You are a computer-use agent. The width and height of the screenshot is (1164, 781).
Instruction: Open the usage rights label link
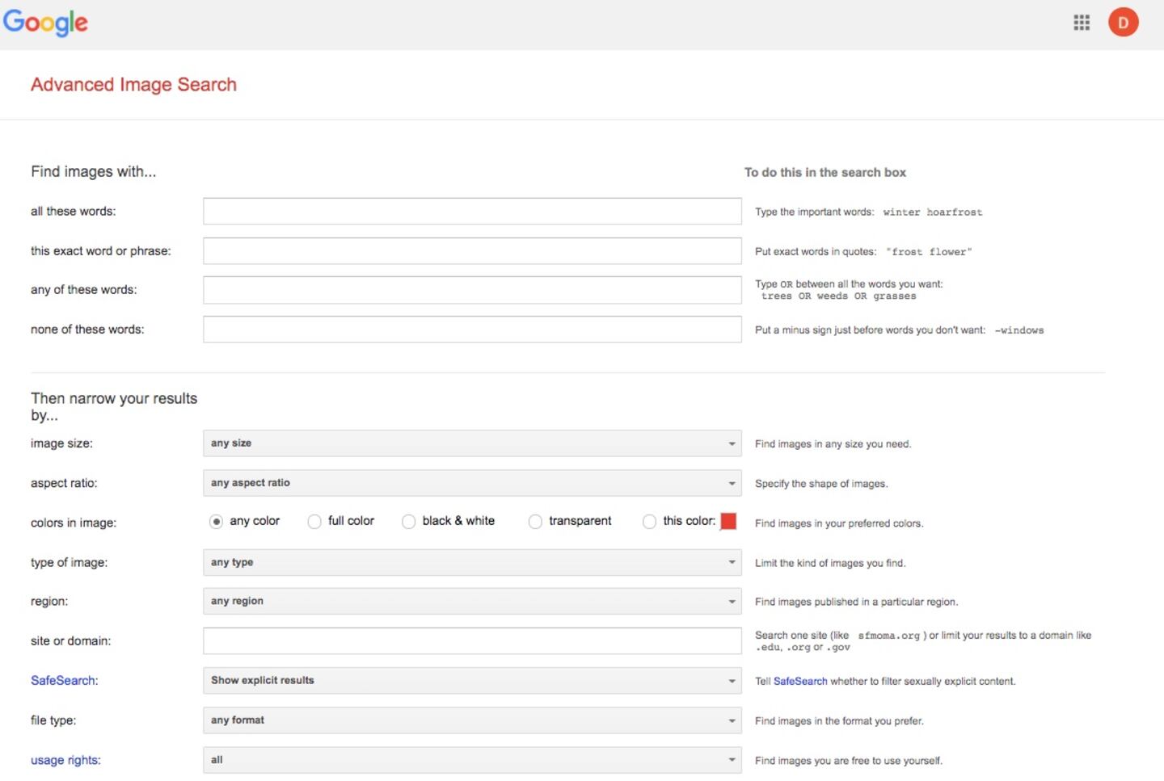pyautogui.click(x=65, y=760)
